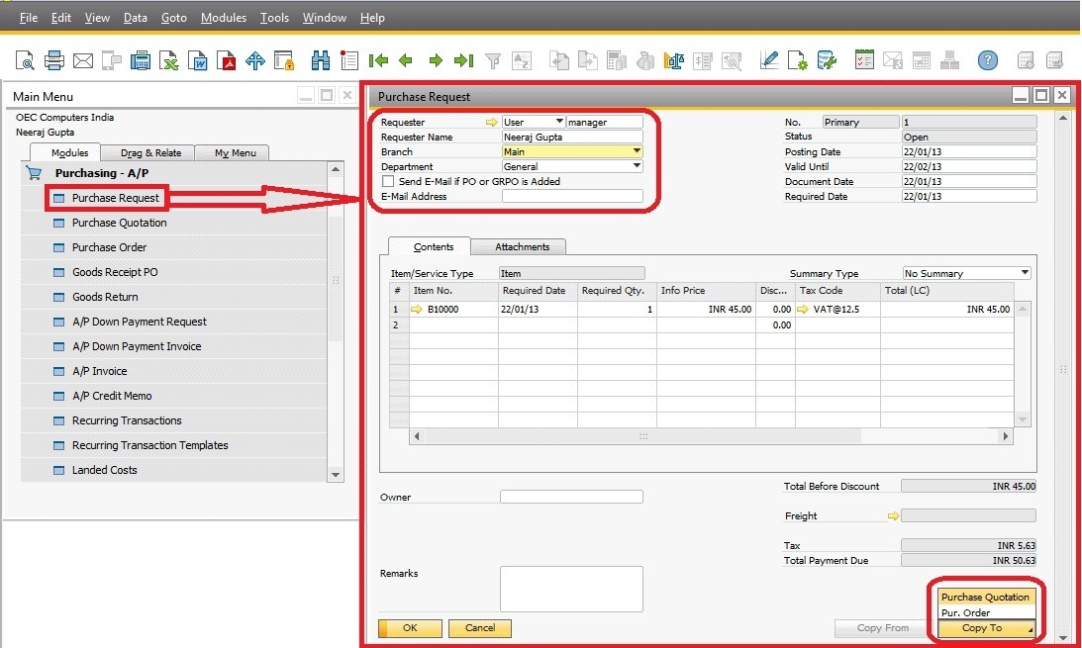The image size is (1082, 648).
Task: Open Help with the question mark icon
Action: pyautogui.click(x=987, y=60)
